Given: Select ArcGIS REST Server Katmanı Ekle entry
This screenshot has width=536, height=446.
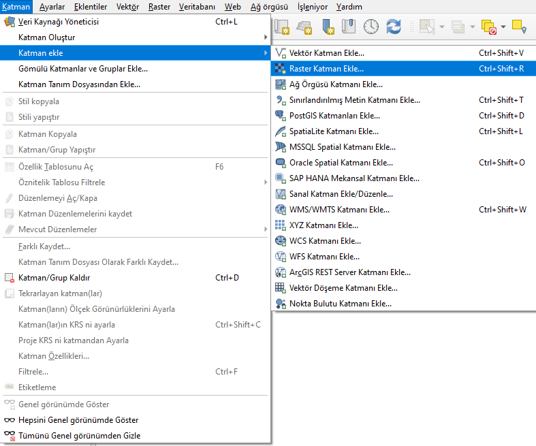Looking at the screenshot, I should [403, 272].
